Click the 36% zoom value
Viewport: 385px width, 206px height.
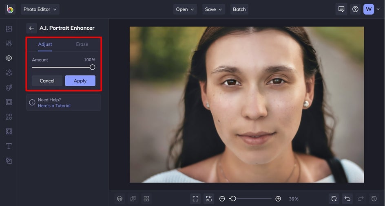click(294, 199)
